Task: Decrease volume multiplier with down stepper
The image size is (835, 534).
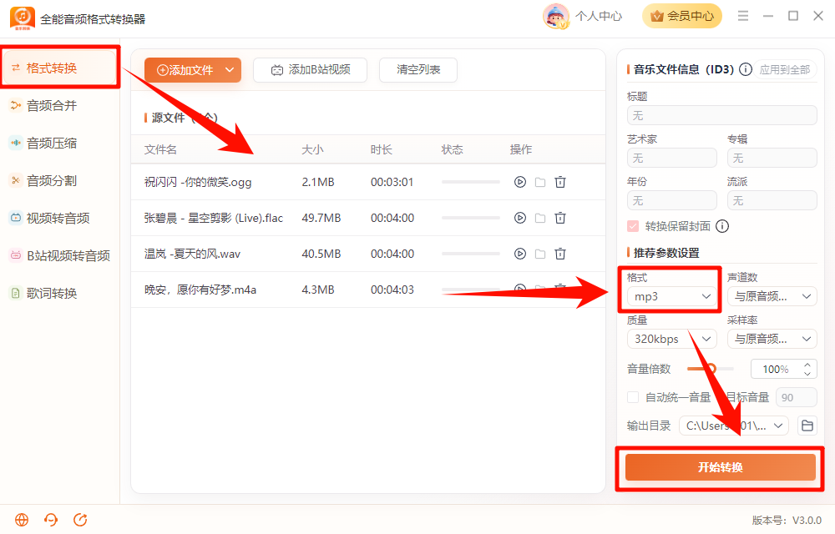Action: click(x=807, y=373)
